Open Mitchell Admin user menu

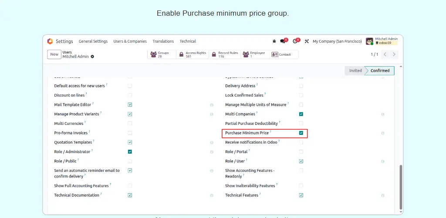[382, 41]
